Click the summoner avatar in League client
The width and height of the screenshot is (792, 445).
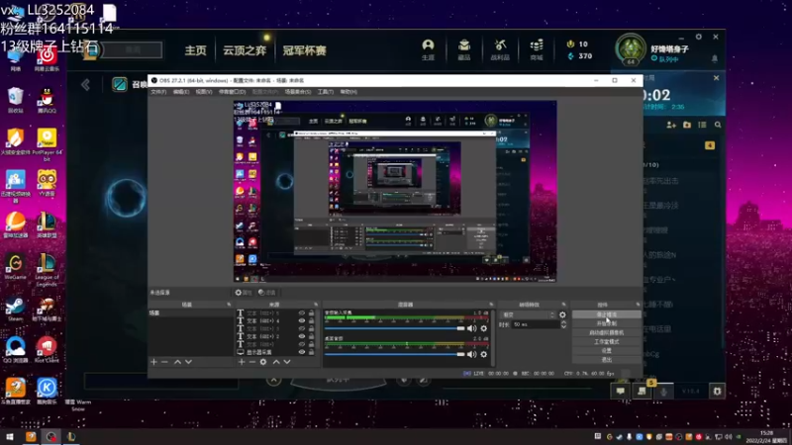coord(631,49)
